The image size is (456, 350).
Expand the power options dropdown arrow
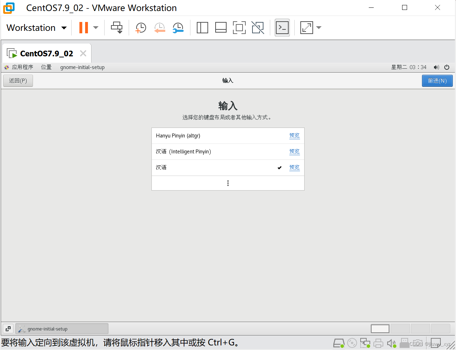pyautogui.click(x=96, y=28)
